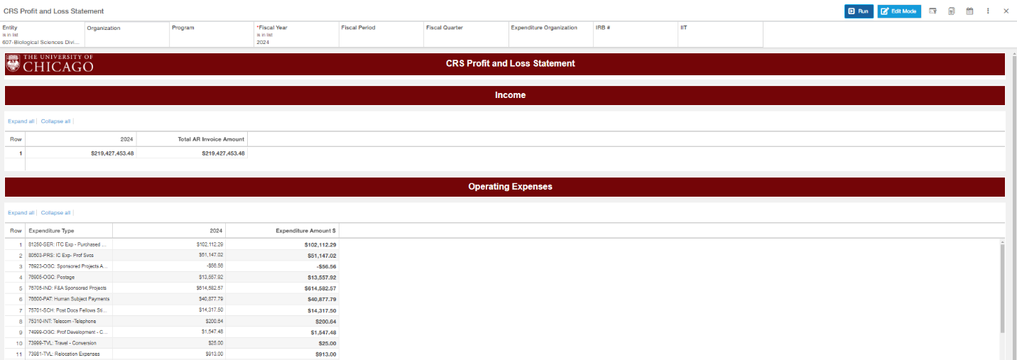Collapse all rows in Income section
1017x360 pixels.
tap(55, 121)
